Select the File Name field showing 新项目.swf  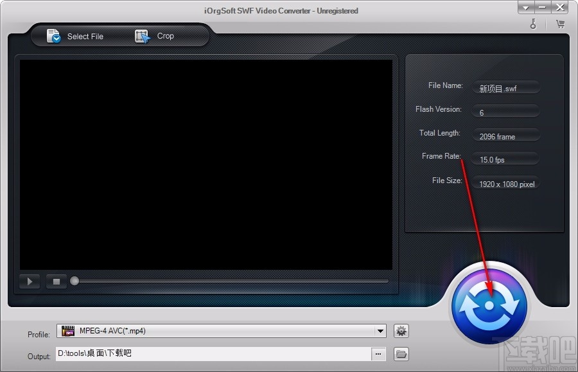[506, 87]
